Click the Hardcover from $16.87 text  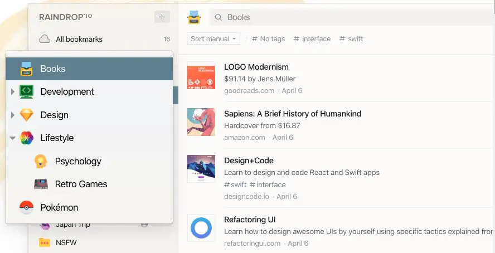262,125
